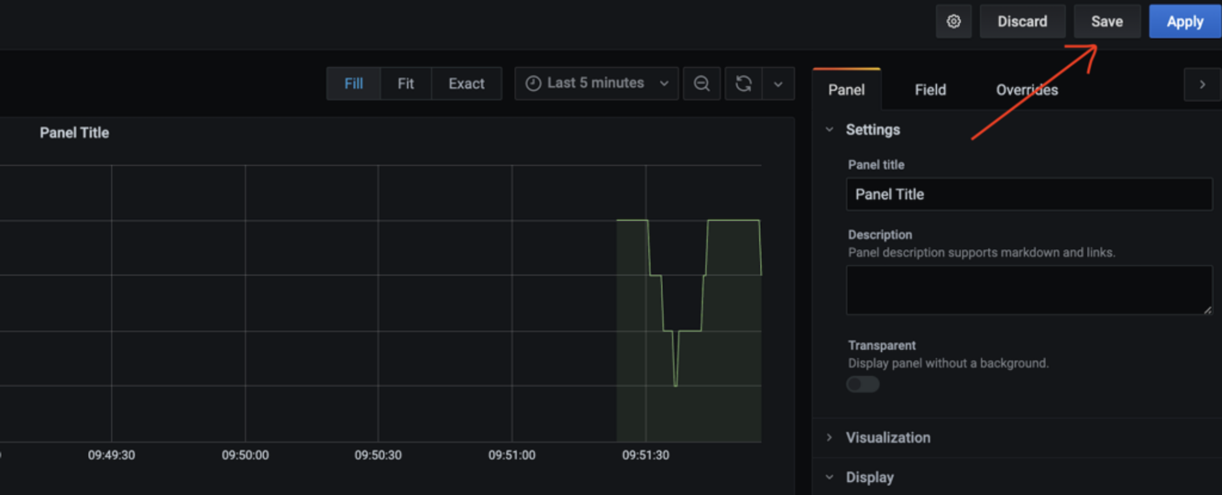Viewport: 1222px width, 495px height.
Task: Refresh the dashboard with the refresh icon
Action: point(743,83)
